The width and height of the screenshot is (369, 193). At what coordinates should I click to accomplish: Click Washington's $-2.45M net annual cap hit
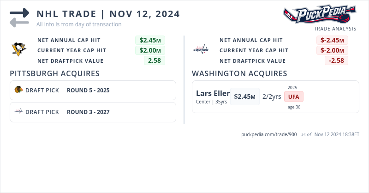(x=333, y=40)
